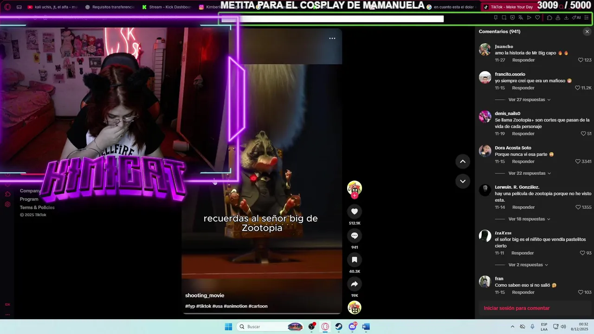This screenshot has width=594, height=334.
Task: Open the #cartoon hashtag
Action: [258, 306]
